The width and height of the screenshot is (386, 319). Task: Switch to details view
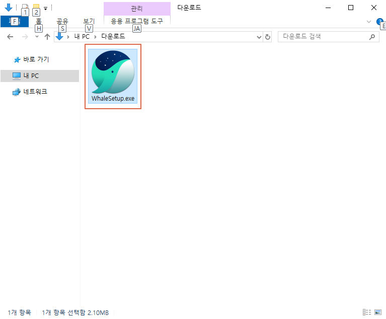tap(367, 312)
